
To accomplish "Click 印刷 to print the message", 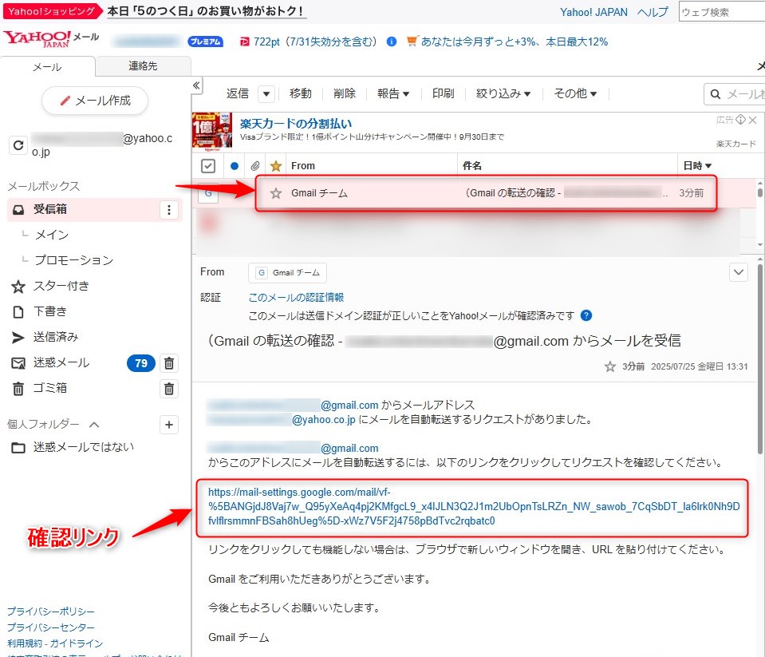I will (x=443, y=93).
